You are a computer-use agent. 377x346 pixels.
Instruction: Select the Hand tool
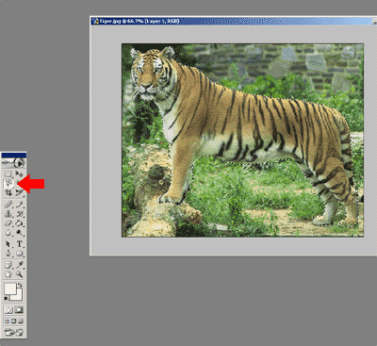tap(8, 274)
